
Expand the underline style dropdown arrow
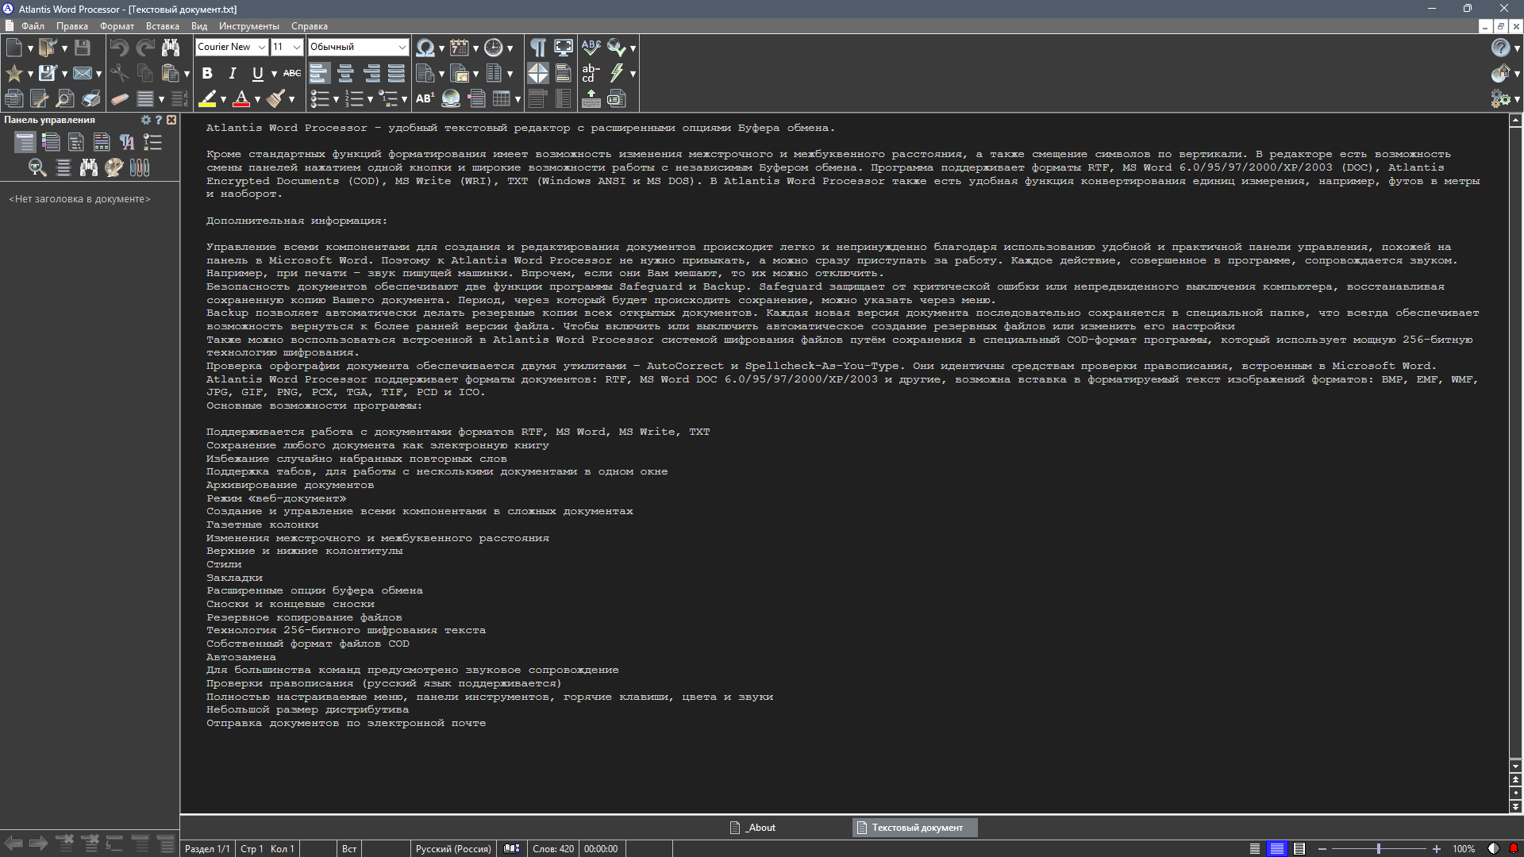point(274,74)
